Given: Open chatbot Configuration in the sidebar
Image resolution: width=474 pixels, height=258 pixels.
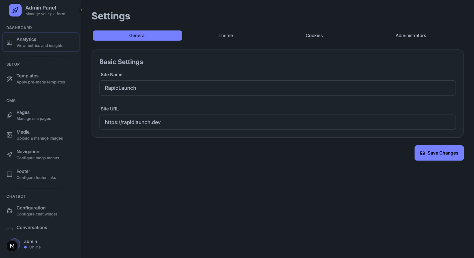Looking at the screenshot, I should (41, 211).
